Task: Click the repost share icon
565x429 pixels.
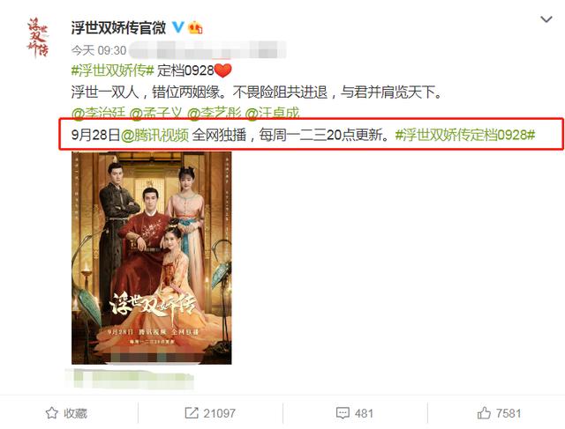Action: coord(191,413)
